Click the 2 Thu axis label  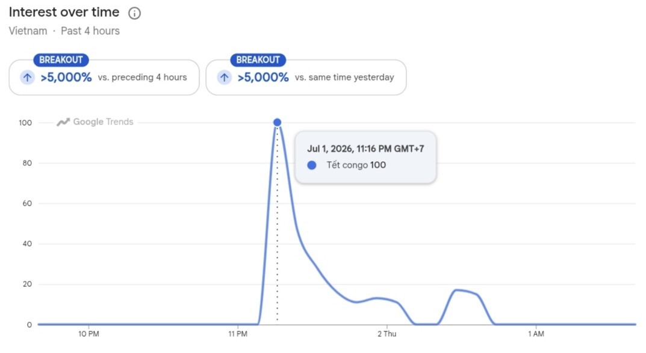[x=387, y=334]
